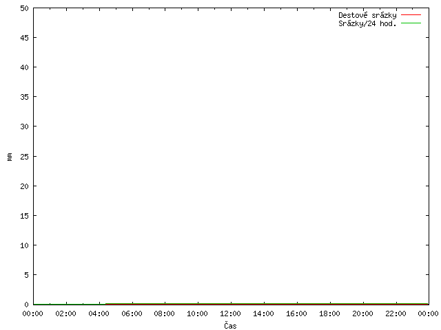Image resolution: width=441 pixels, height=330 pixels.
Task: Click the y-axis value 15
Action: point(25,216)
